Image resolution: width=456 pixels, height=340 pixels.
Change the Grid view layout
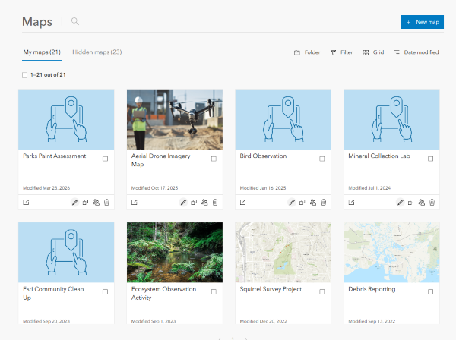coord(373,52)
